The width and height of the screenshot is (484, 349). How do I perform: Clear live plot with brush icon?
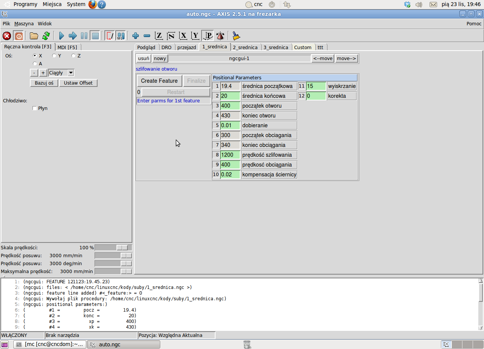click(236, 36)
